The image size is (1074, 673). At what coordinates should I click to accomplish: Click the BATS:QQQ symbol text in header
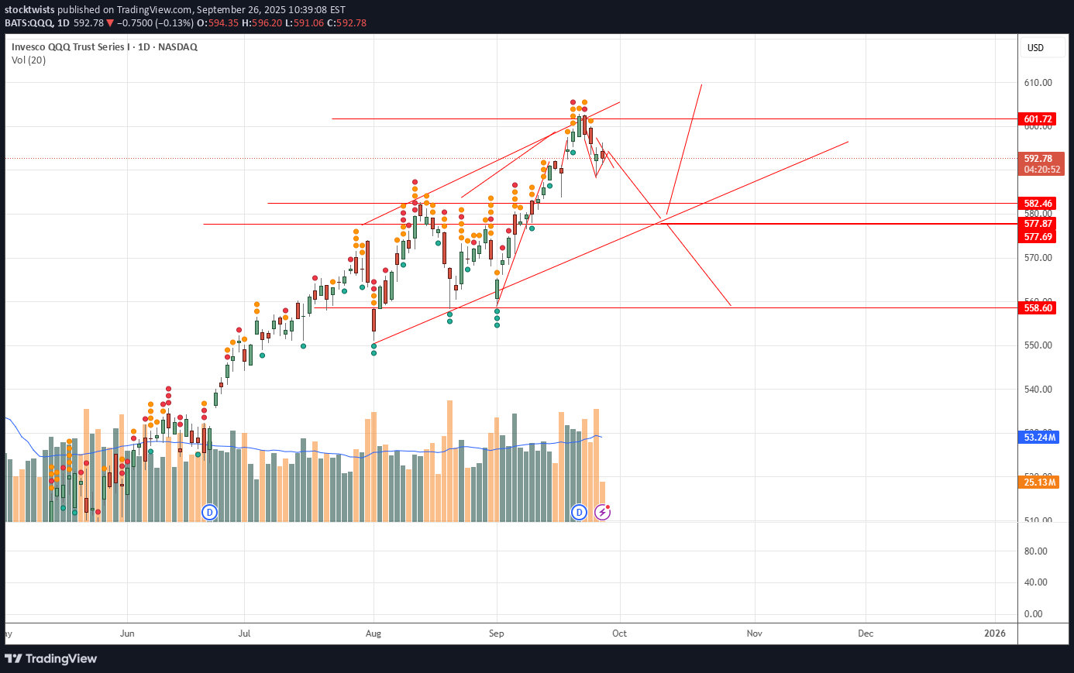click(29, 23)
